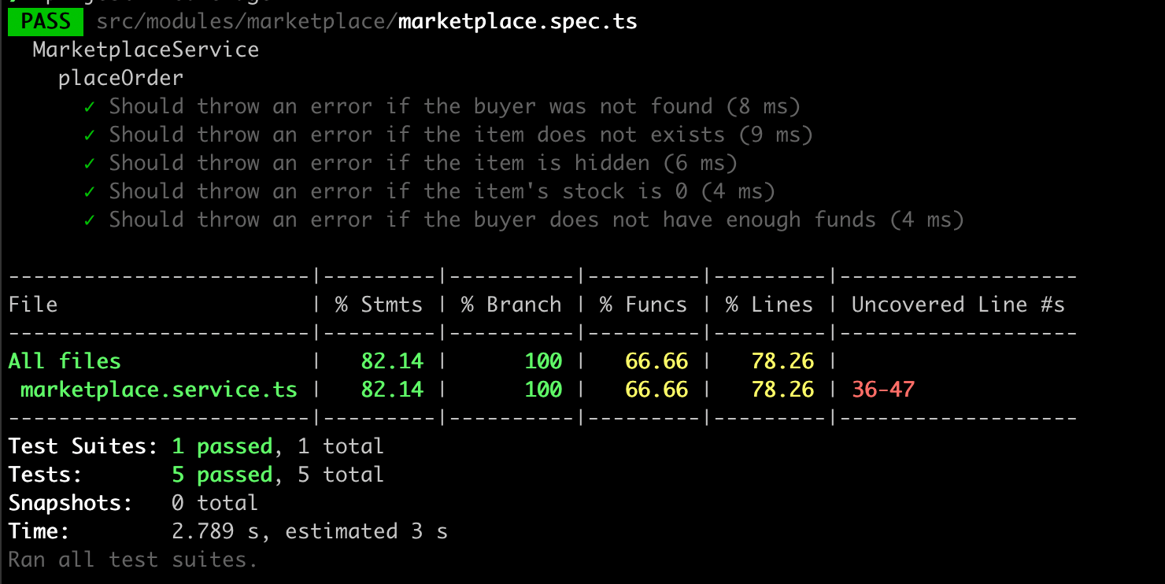This screenshot has width=1165, height=584.
Task: Click the Uncovered Line #s column header
Action: pyautogui.click(x=958, y=305)
